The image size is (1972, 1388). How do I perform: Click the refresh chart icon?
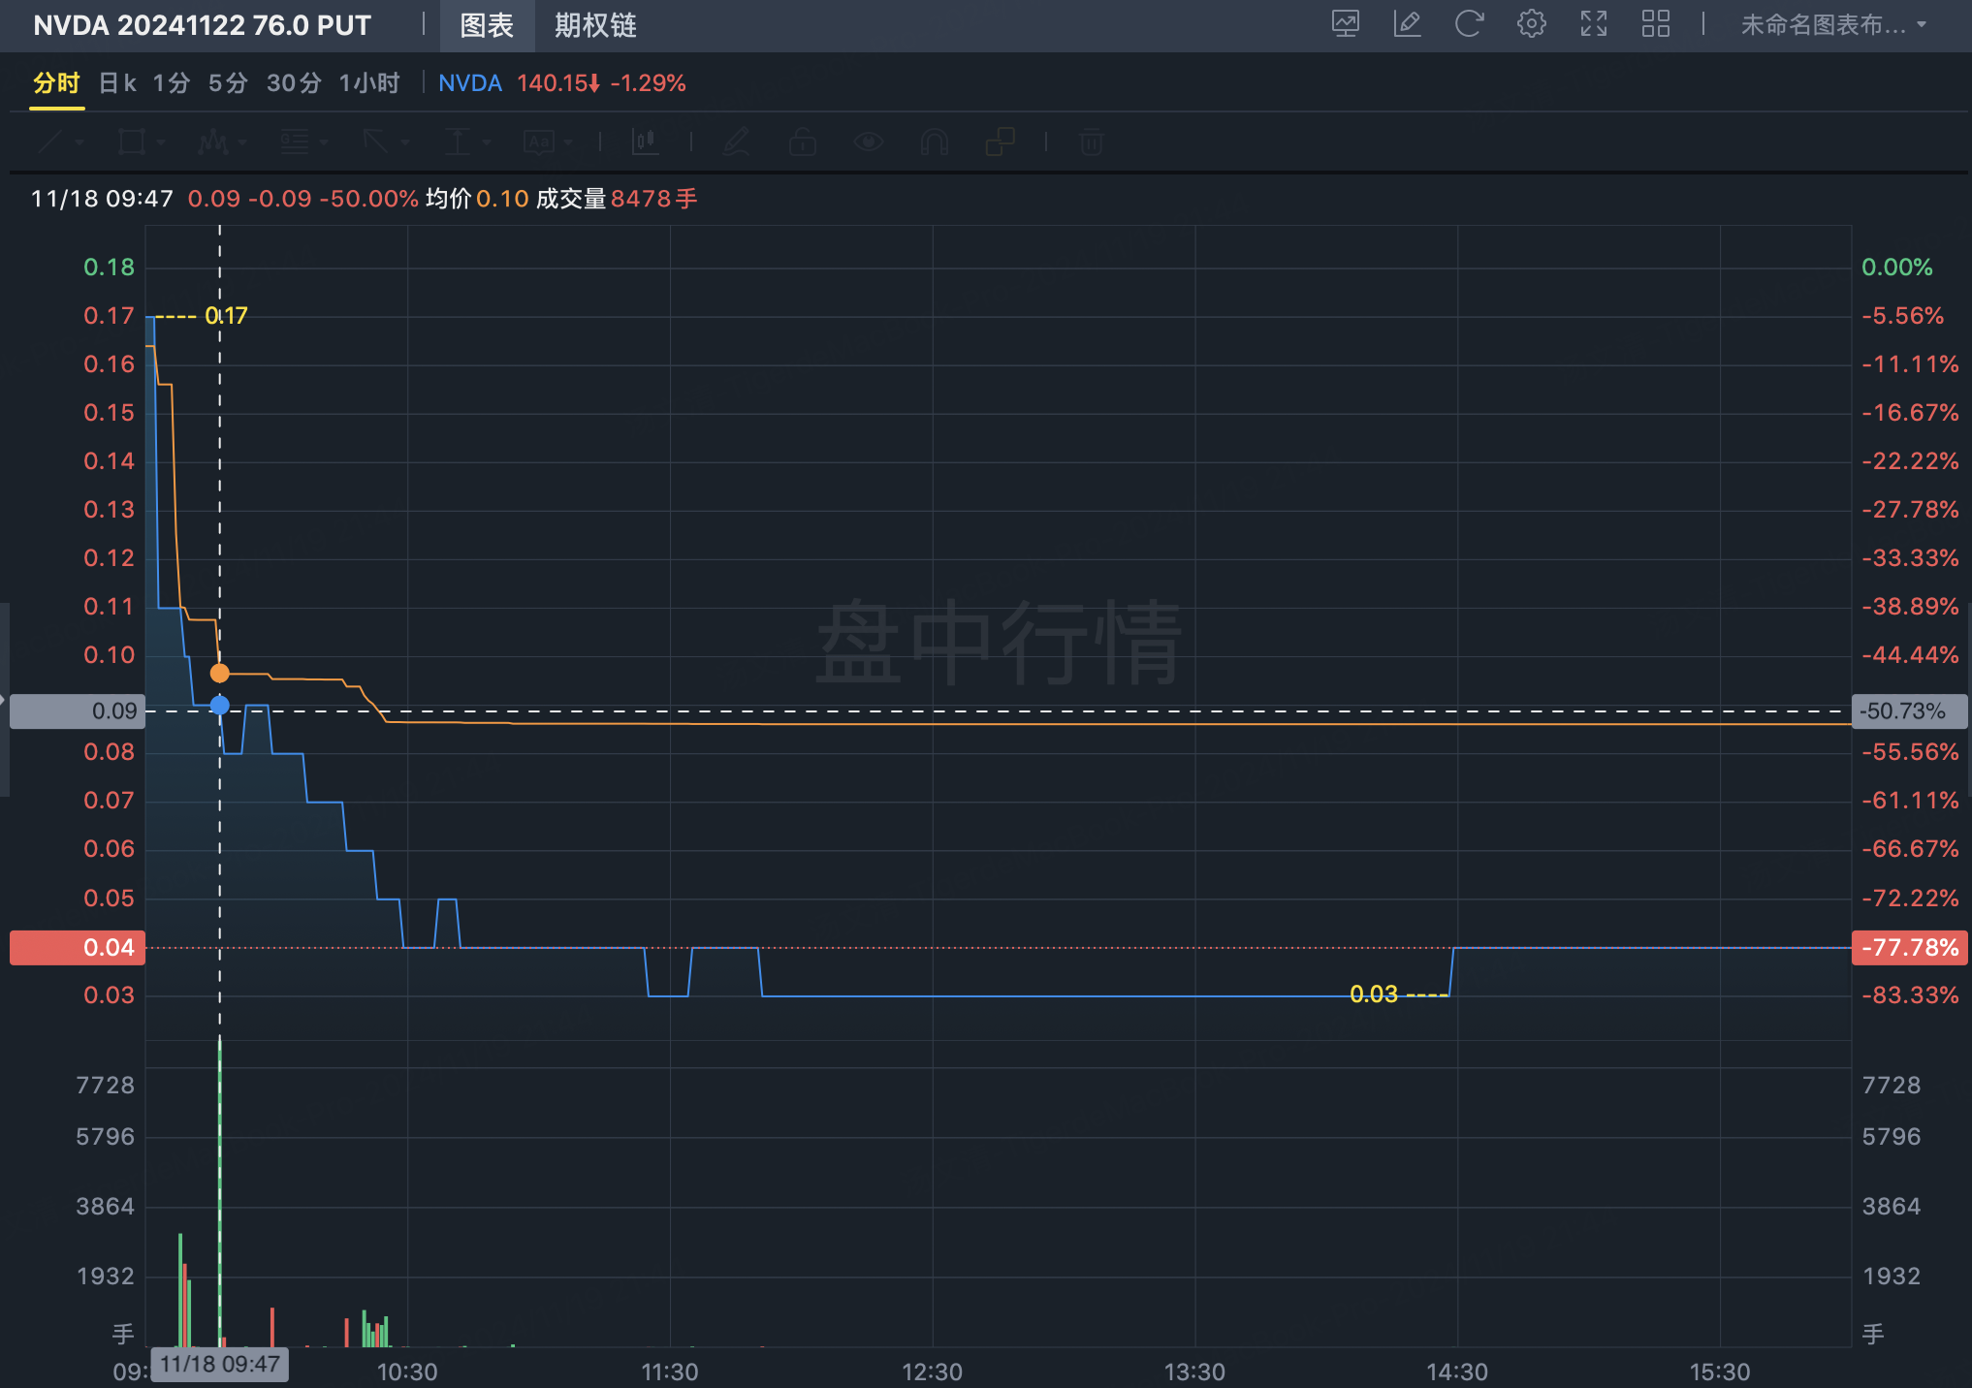(x=1469, y=24)
